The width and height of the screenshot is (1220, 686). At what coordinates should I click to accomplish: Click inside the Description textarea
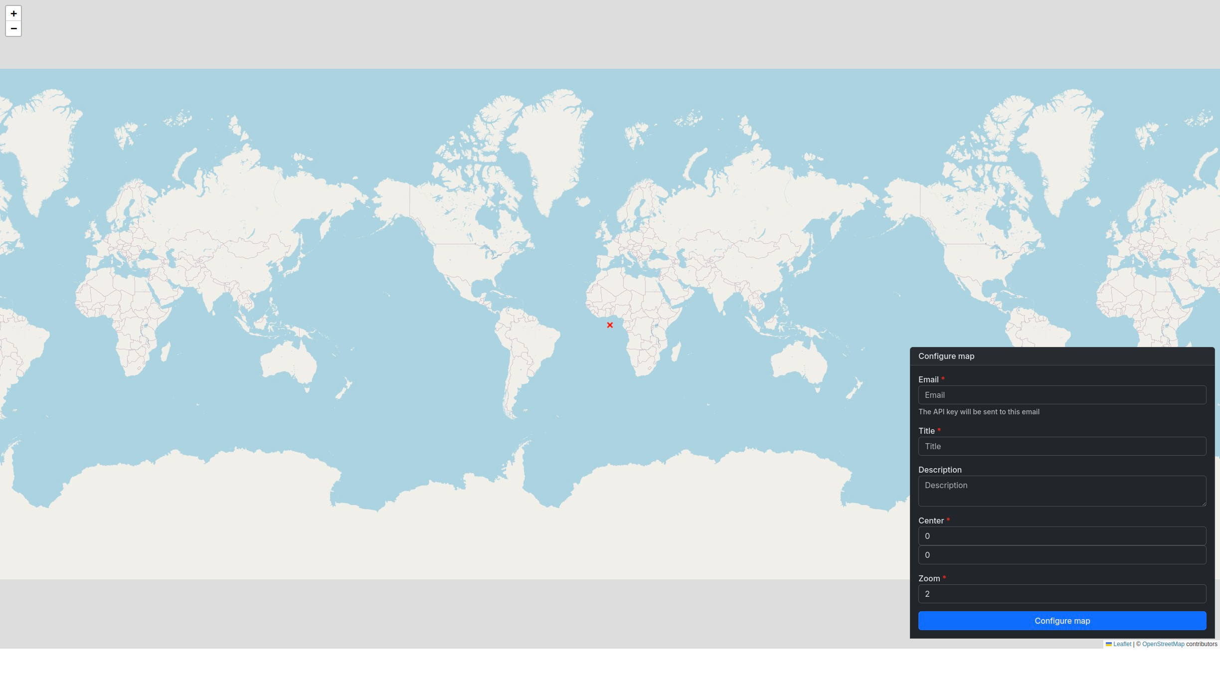1062,491
